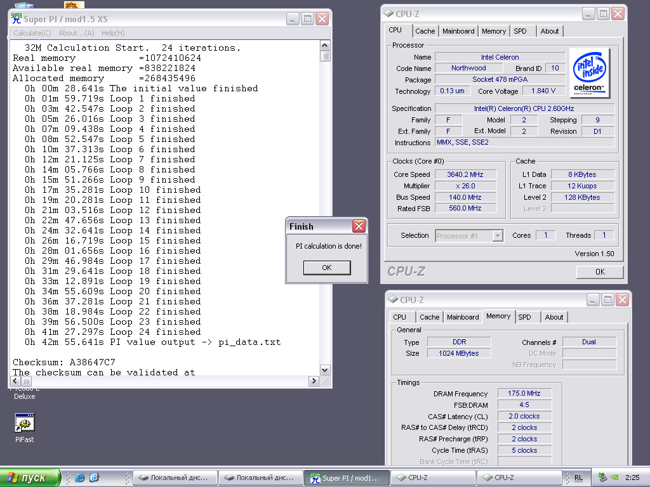The image size is (650, 487).
Task: Click the memory Type value DDR
Action: point(459,342)
